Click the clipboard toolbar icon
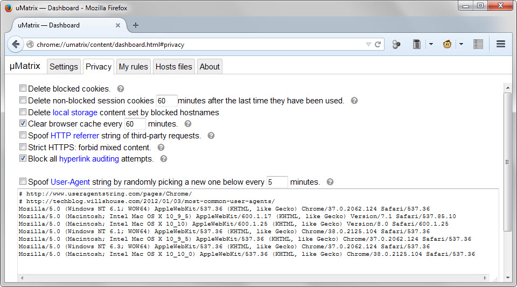517x287 pixels. [x=417, y=44]
